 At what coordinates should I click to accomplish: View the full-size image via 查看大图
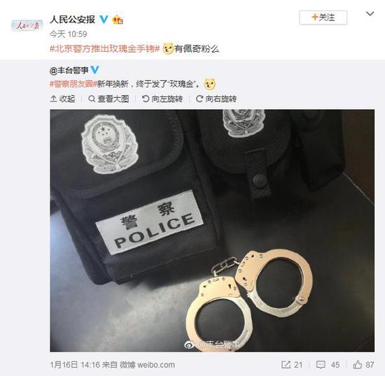pyautogui.click(x=108, y=99)
